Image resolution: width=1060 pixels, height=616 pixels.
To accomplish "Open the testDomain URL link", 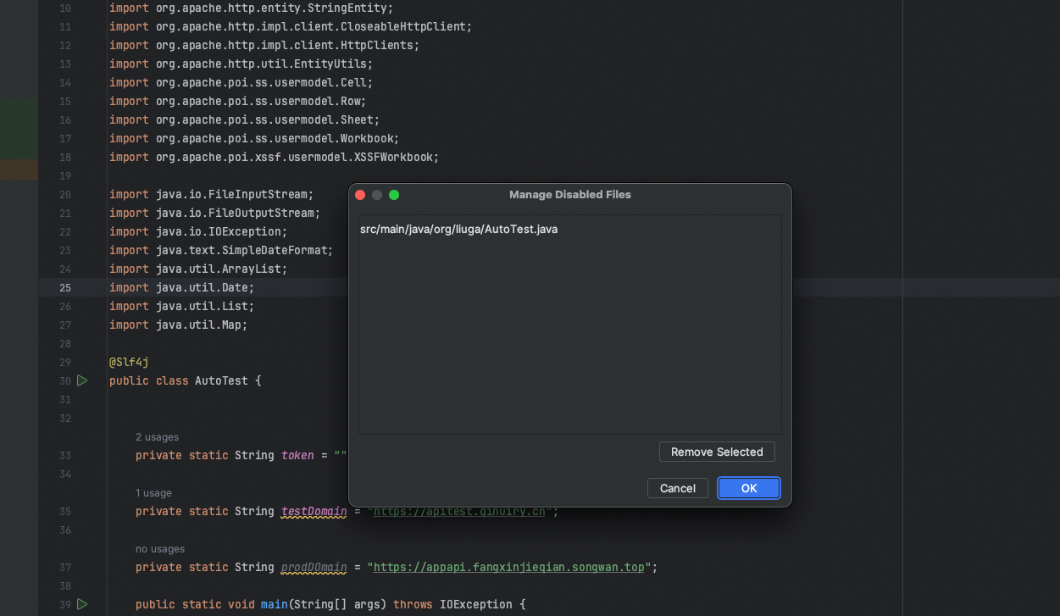I will pos(460,511).
